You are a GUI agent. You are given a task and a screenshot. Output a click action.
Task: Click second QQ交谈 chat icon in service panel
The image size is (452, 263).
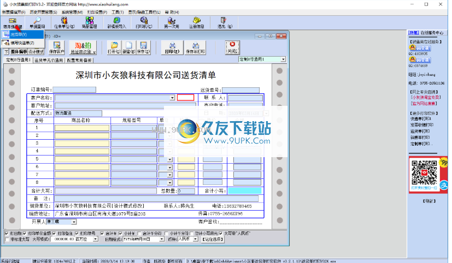(x=420, y=60)
